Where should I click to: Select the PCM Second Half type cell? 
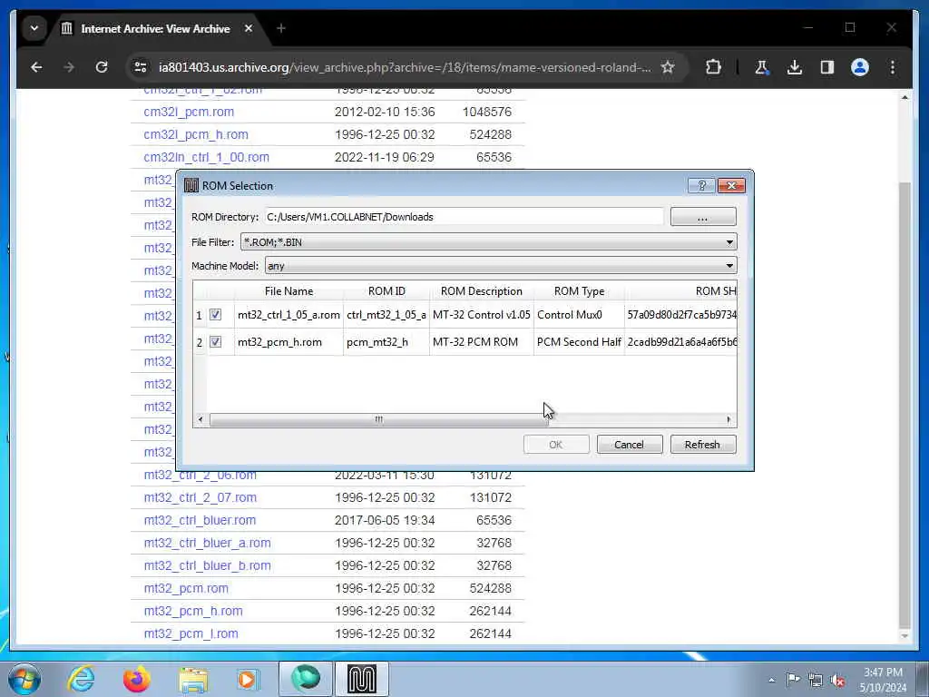coord(579,342)
